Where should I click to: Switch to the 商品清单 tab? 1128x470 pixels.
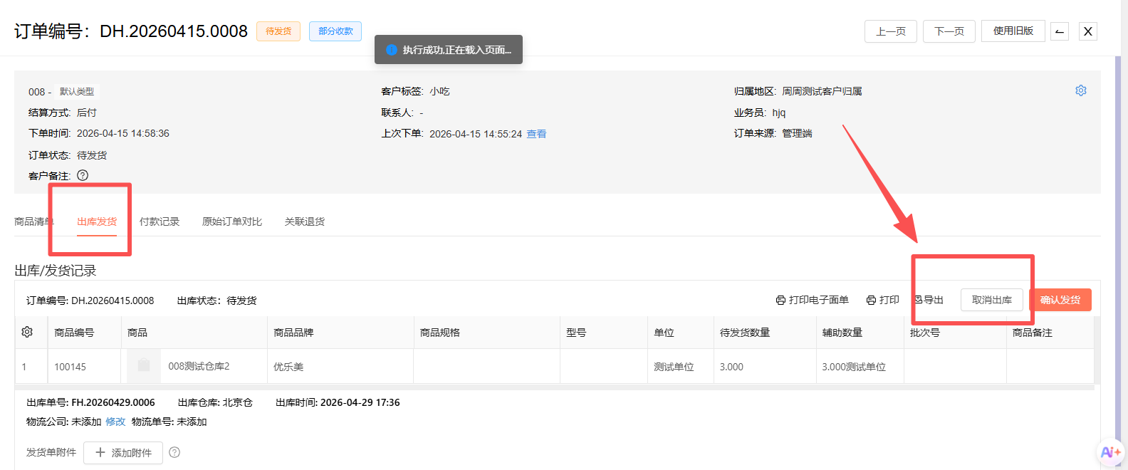pos(34,221)
